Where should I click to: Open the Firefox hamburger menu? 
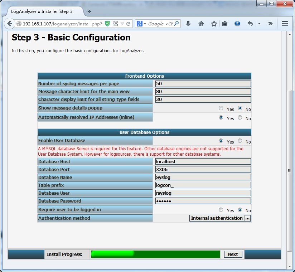coord(285,23)
